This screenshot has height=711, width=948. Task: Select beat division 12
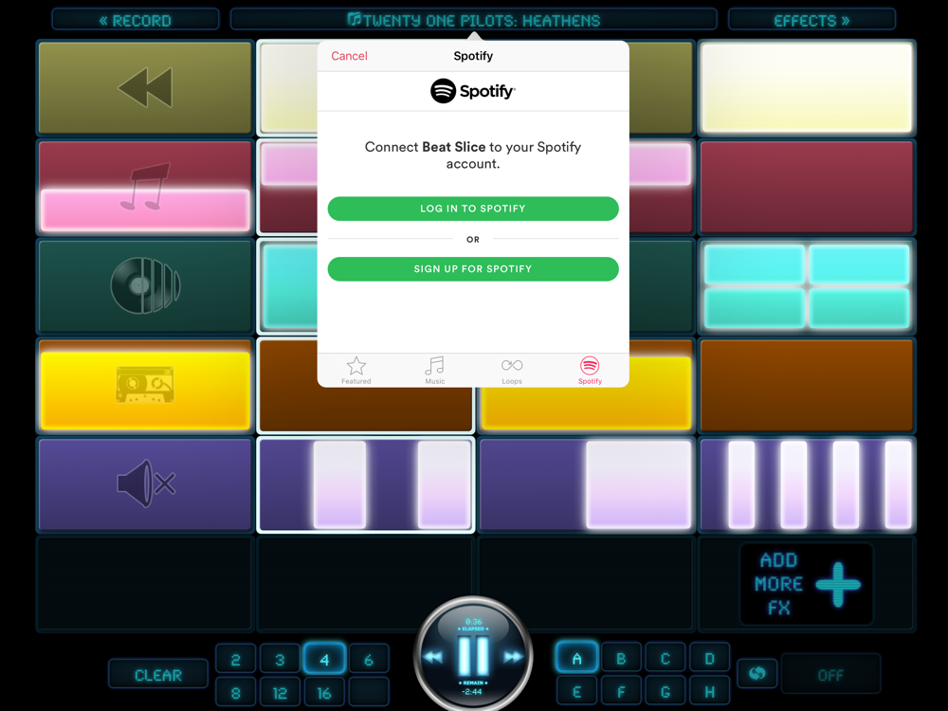coord(280,692)
